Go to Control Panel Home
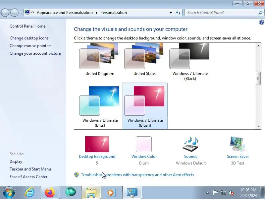This screenshot has height=199, width=265. click(x=27, y=26)
